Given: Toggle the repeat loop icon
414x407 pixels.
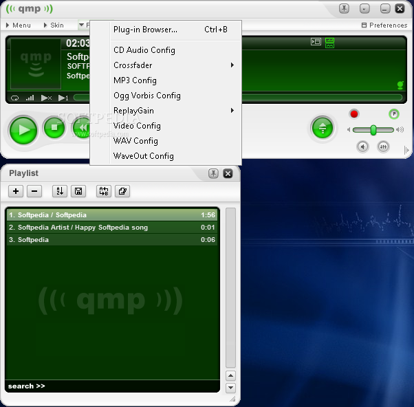Looking at the screenshot, I should click(15, 98).
